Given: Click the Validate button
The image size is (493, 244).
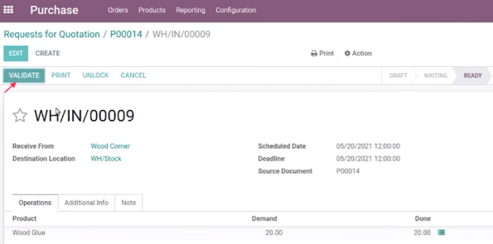Looking at the screenshot, I should coord(24,75).
